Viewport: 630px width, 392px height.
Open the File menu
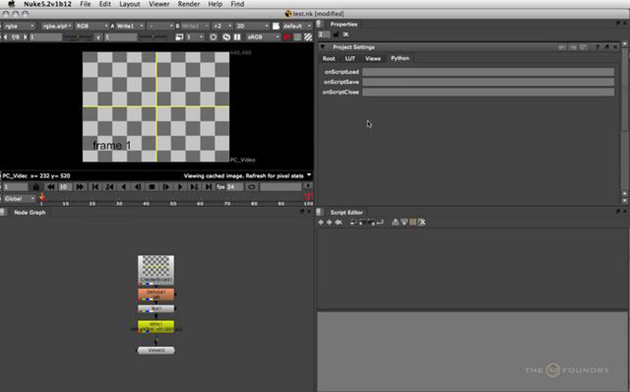pos(85,4)
